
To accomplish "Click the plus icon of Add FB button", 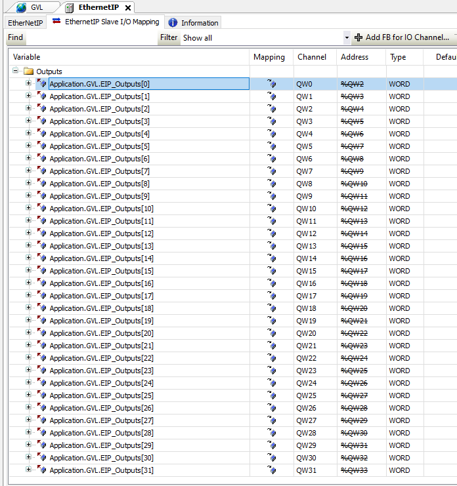I will point(359,37).
